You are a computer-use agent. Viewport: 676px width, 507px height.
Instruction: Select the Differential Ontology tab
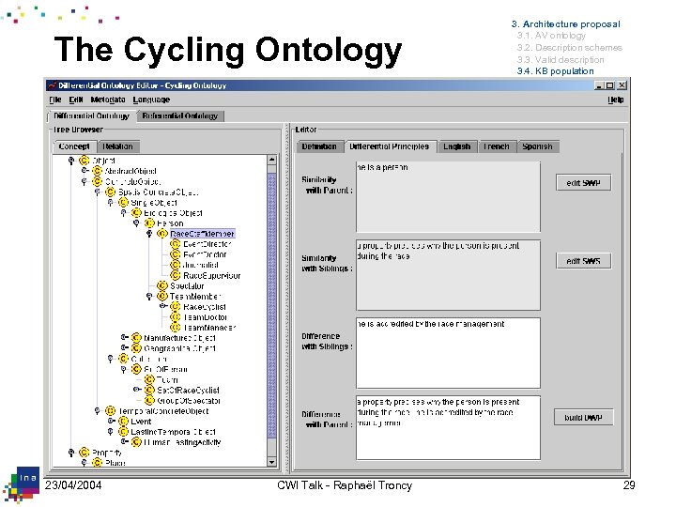[x=91, y=116]
